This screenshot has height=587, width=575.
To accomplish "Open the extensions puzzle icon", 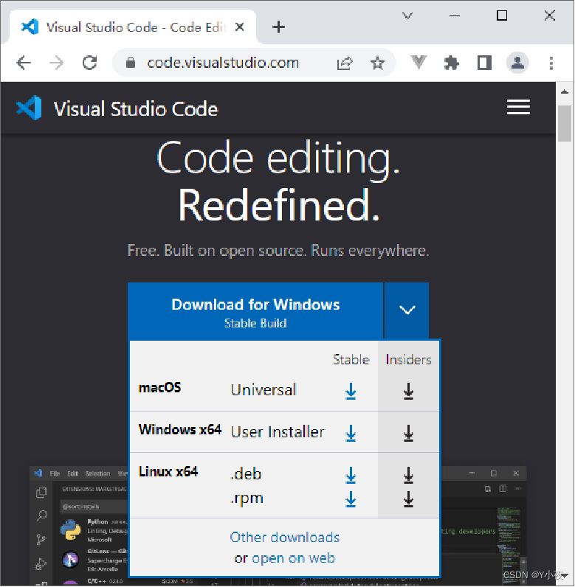I will click(452, 63).
